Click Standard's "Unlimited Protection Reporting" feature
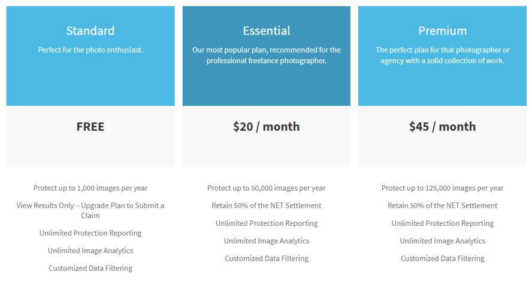Viewport: 532px width, 282px height. [90, 233]
